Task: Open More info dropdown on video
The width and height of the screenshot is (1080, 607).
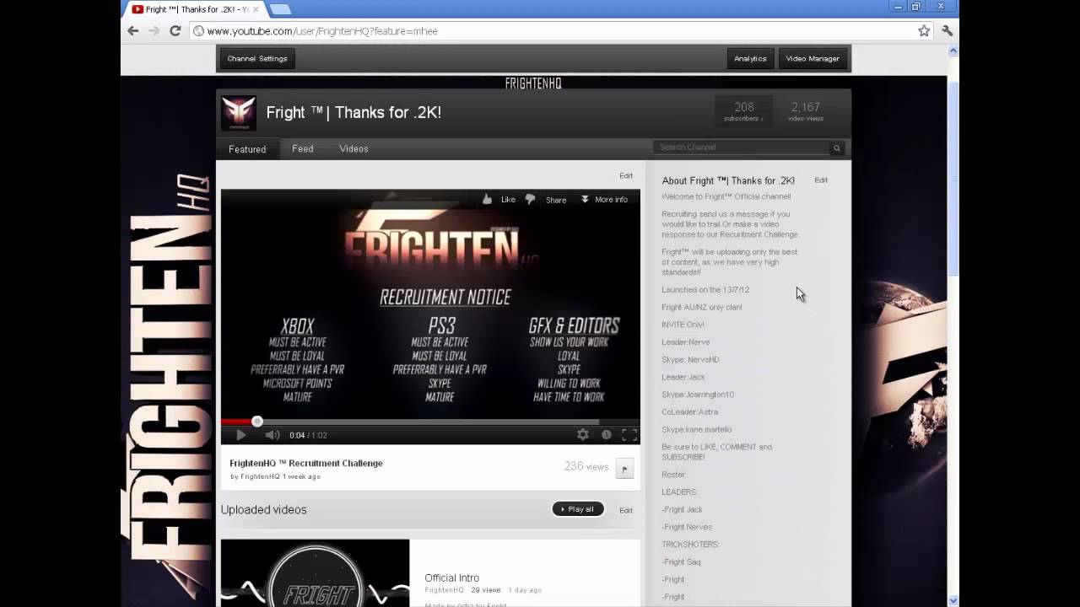Action: (x=604, y=200)
